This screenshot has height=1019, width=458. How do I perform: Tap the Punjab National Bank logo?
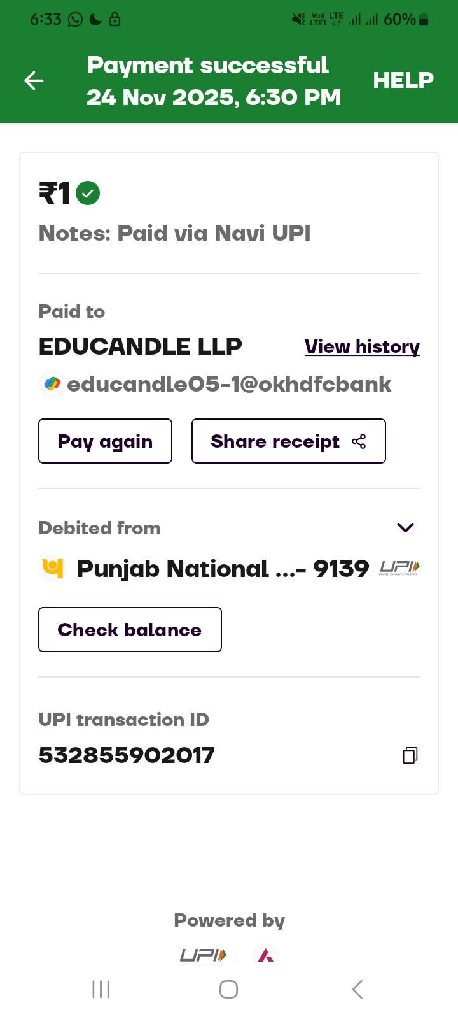pos(53,568)
